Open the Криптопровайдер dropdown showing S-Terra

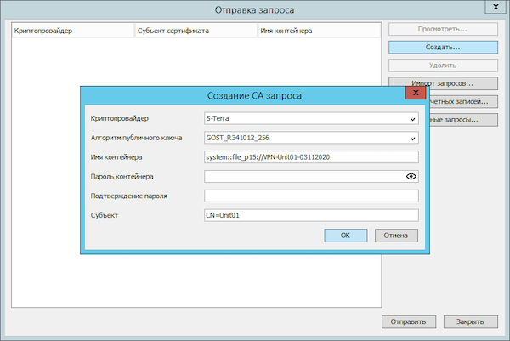[x=311, y=118]
